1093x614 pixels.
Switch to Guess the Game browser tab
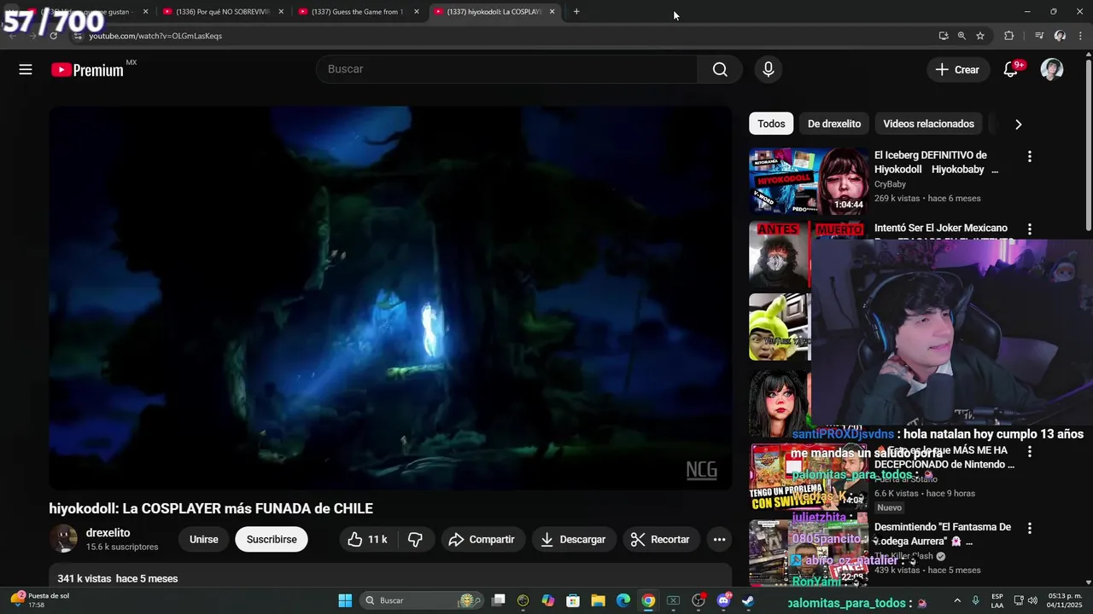(359, 12)
